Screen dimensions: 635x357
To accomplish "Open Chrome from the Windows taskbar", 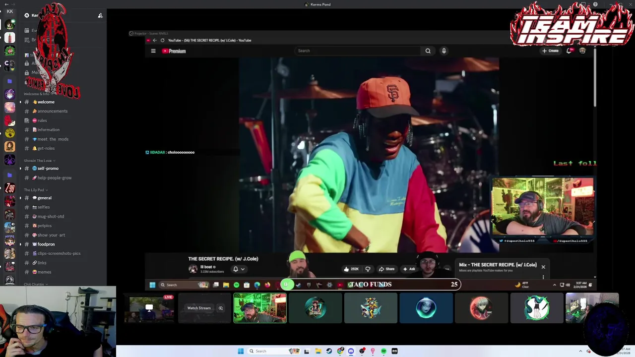I will coord(340,351).
